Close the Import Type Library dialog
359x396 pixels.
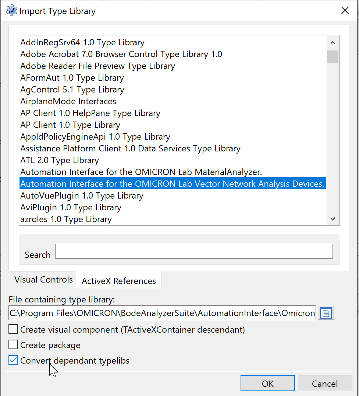(345, 11)
